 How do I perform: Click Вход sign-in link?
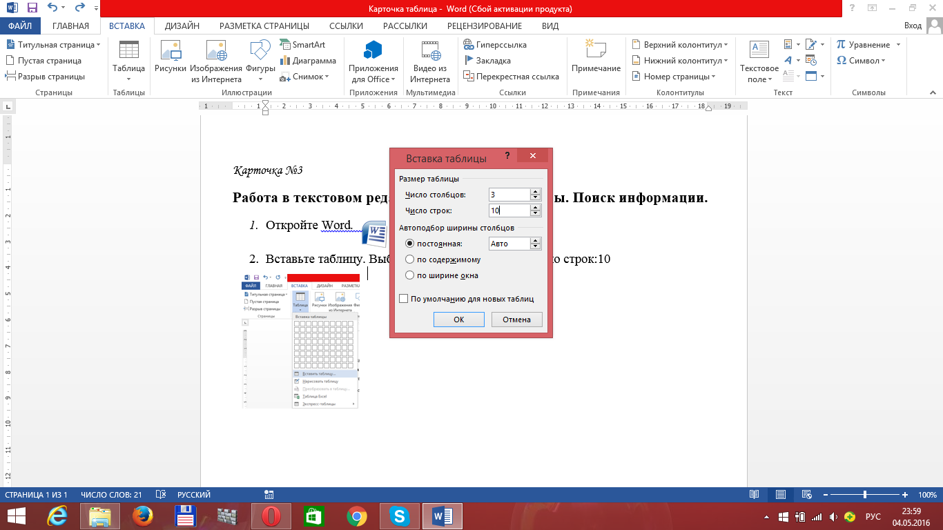click(913, 26)
